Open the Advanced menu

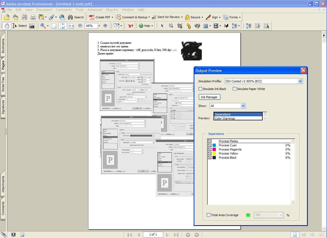[x=95, y=10]
